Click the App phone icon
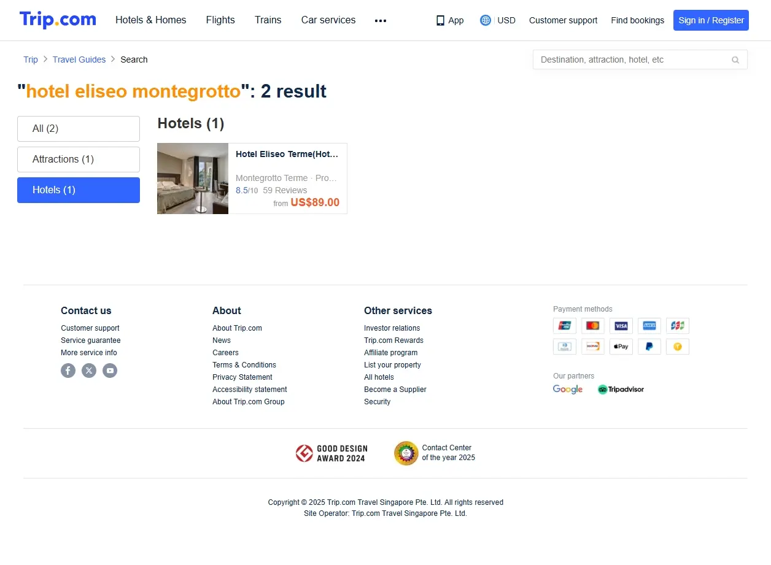Viewport: 771px width, 565px height. pos(440,20)
